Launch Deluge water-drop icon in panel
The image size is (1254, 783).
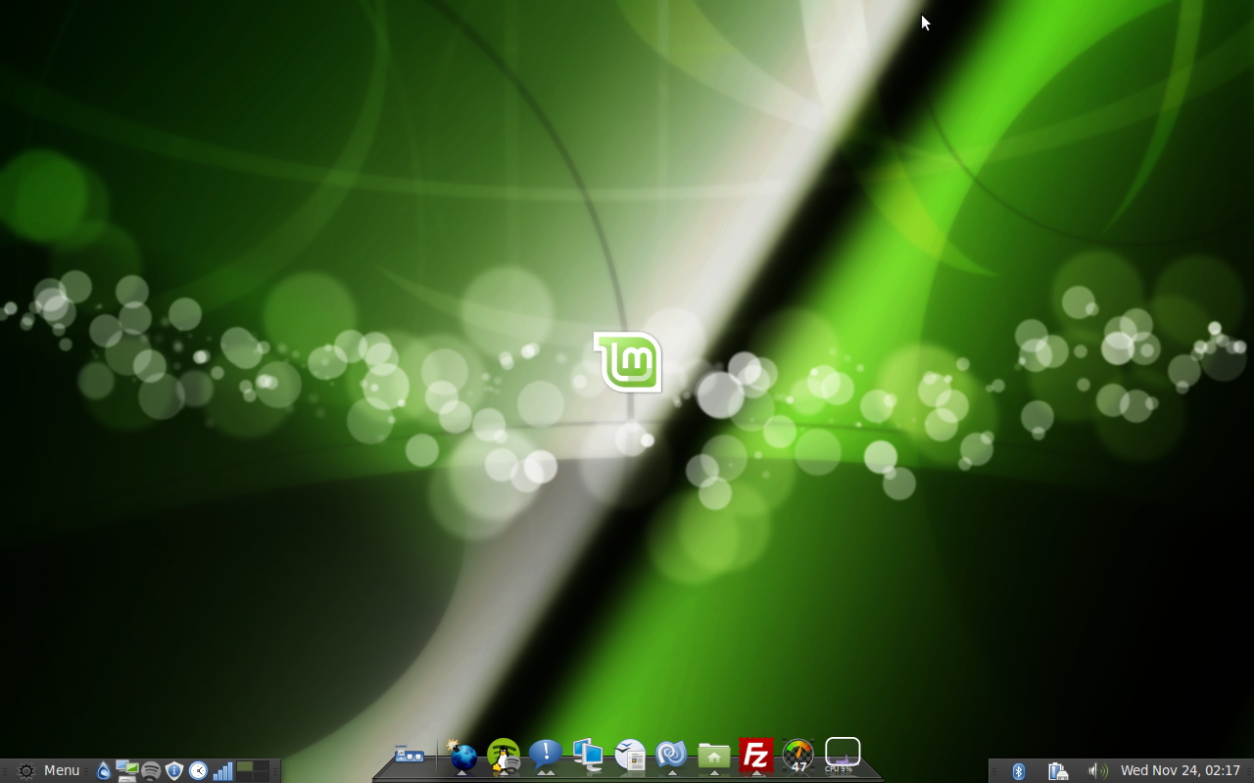pos(104,770)
